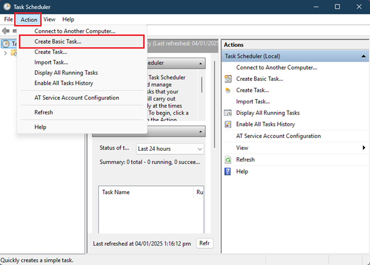Open the View menu in menu bar

coord(50,19)
